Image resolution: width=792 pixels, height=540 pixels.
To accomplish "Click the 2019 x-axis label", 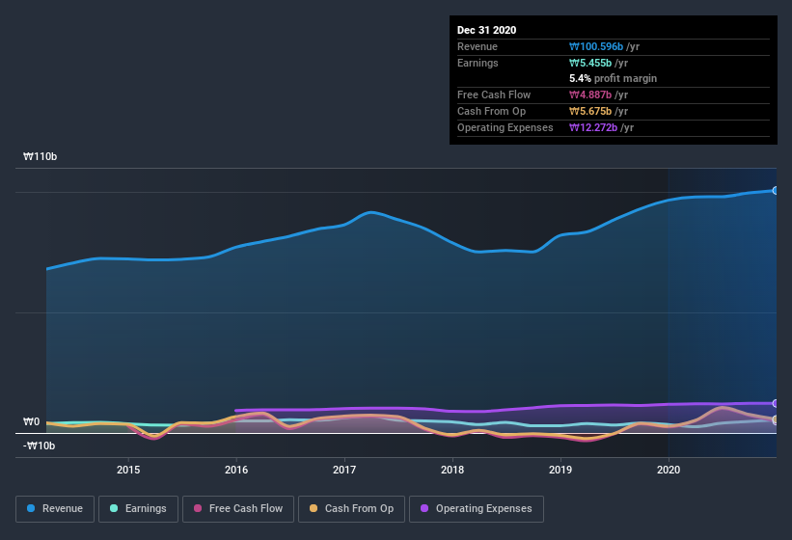I will (560, 470).
